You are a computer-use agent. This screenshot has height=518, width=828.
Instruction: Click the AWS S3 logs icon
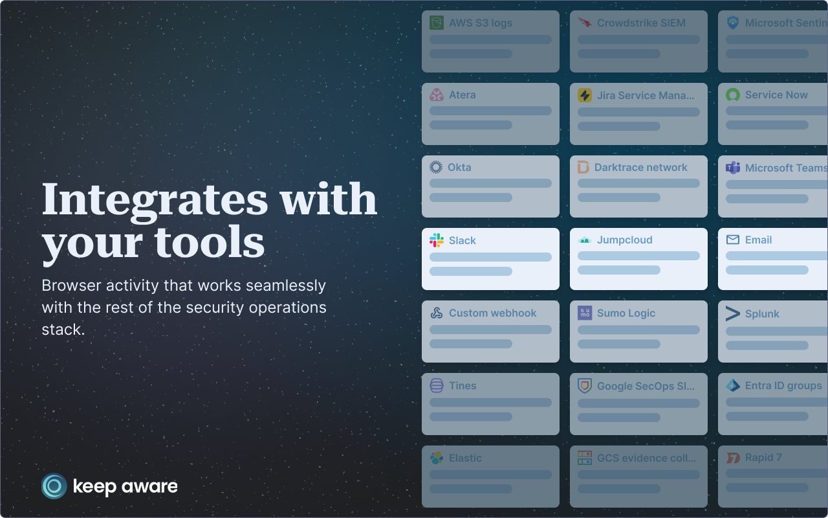point(437,23)
